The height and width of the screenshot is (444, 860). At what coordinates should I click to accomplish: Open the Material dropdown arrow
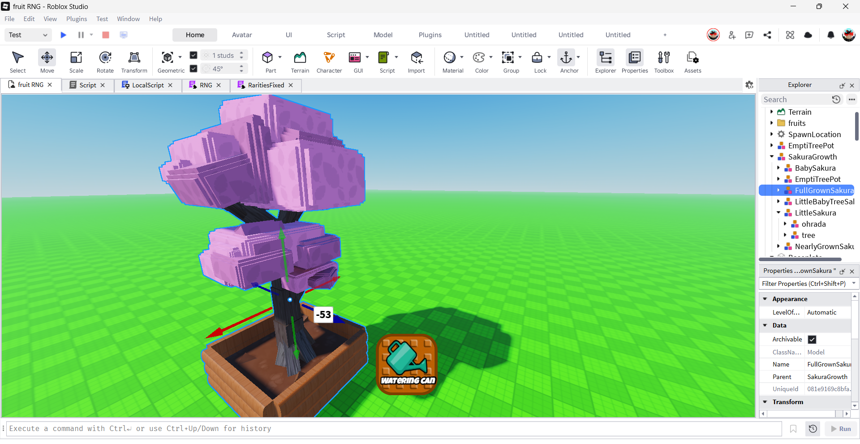(462, 57)
